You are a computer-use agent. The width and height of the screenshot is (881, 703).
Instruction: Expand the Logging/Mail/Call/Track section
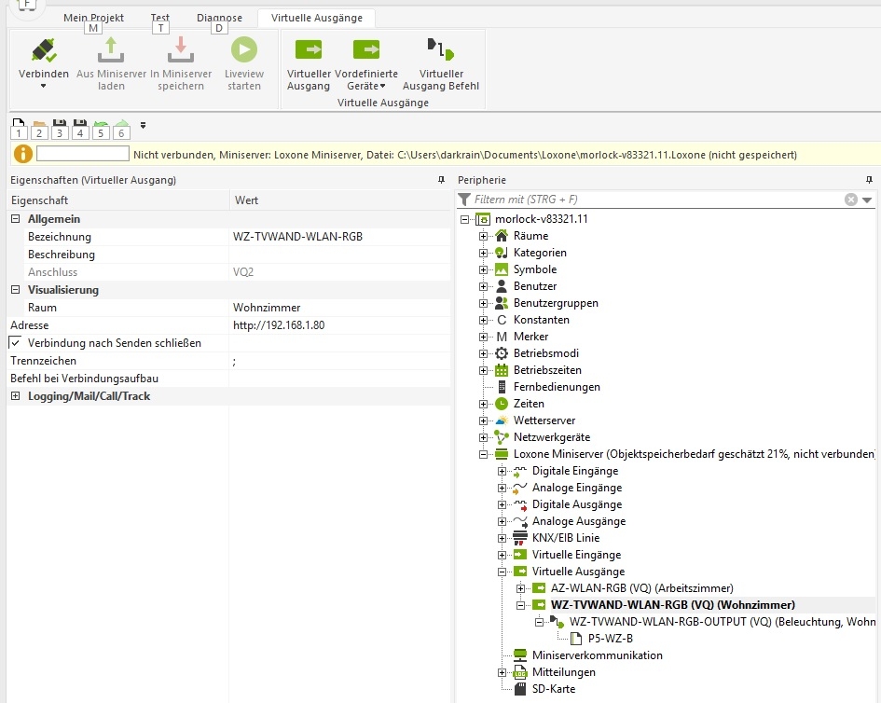click(15, 396)
